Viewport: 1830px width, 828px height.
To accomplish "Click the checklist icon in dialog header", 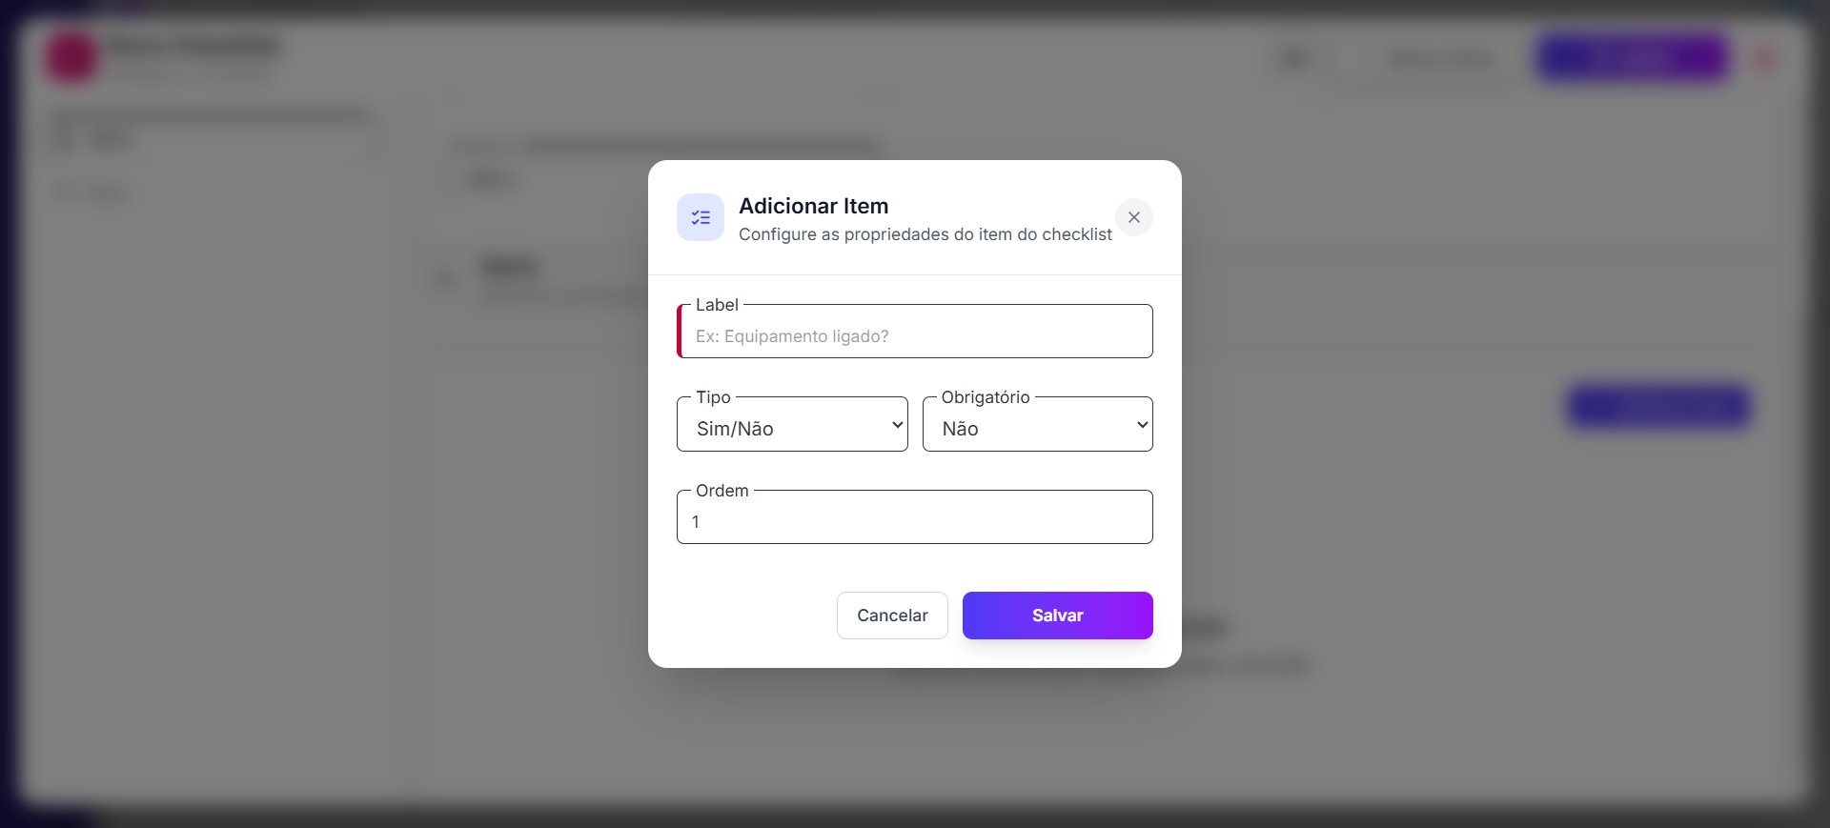I will (x=701, y=217).
